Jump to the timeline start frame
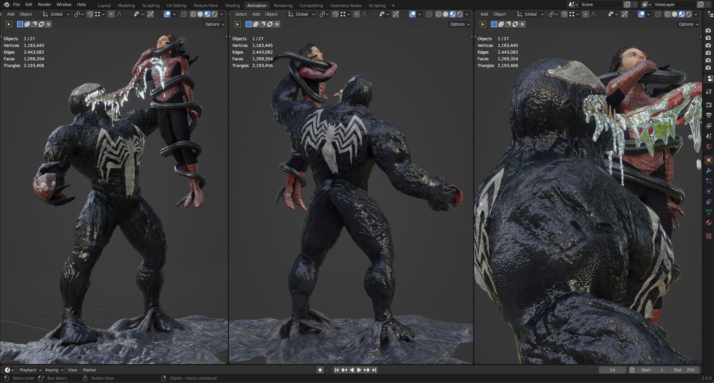 (336, 370)
